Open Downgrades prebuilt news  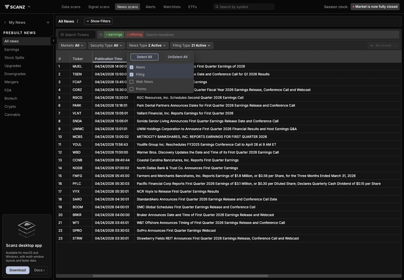tap(15, 74)
